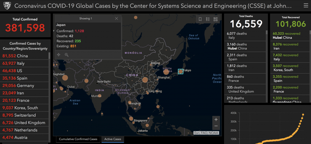
Task: Click 7,432 recovered Italy entry
Action: click(x=289, y=57)
